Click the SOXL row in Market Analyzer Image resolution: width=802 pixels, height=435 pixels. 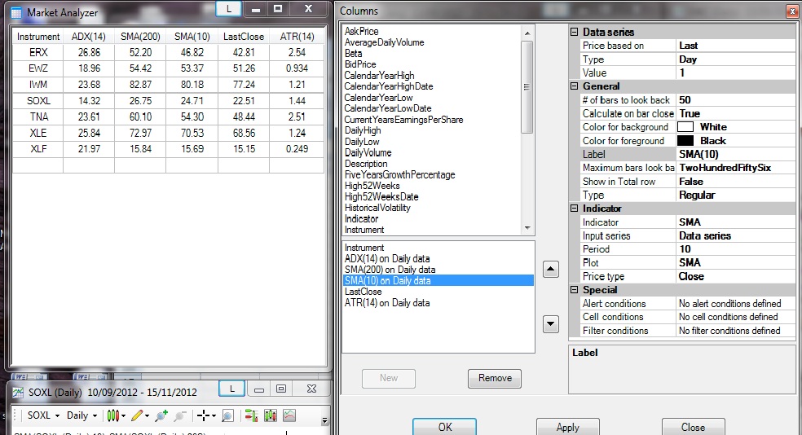(168, 101)
